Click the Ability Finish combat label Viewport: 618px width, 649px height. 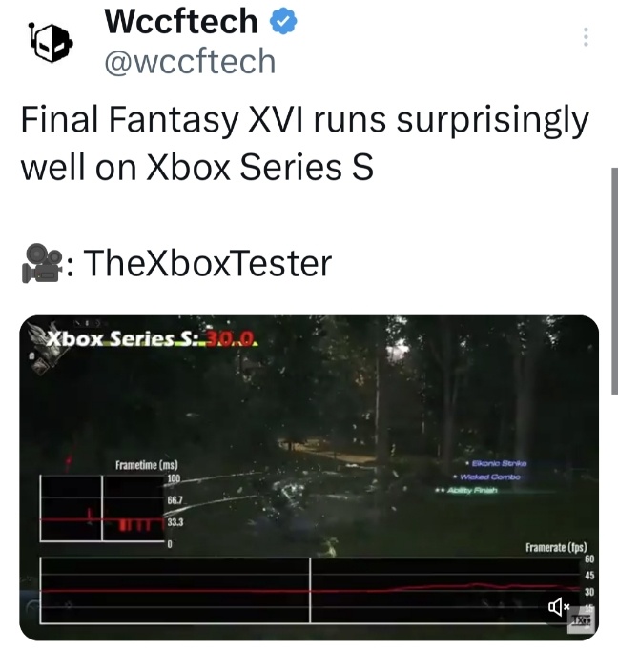click(466, 490)
